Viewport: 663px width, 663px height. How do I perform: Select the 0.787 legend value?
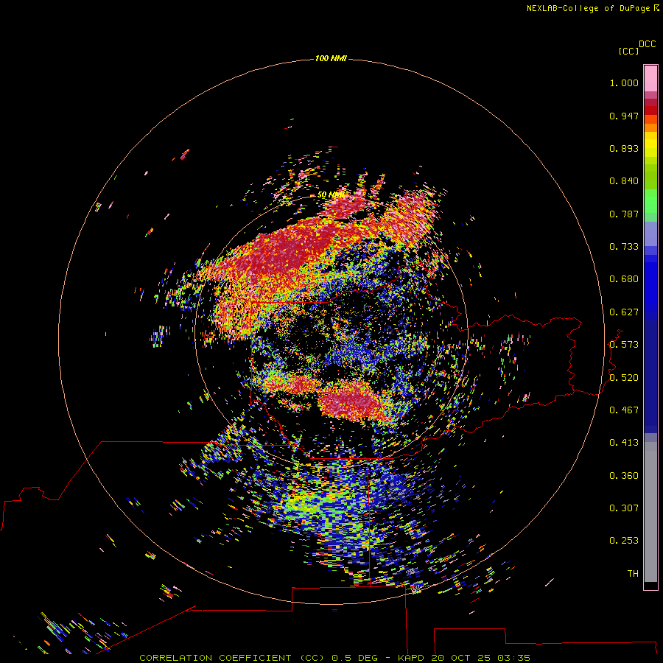624,214
